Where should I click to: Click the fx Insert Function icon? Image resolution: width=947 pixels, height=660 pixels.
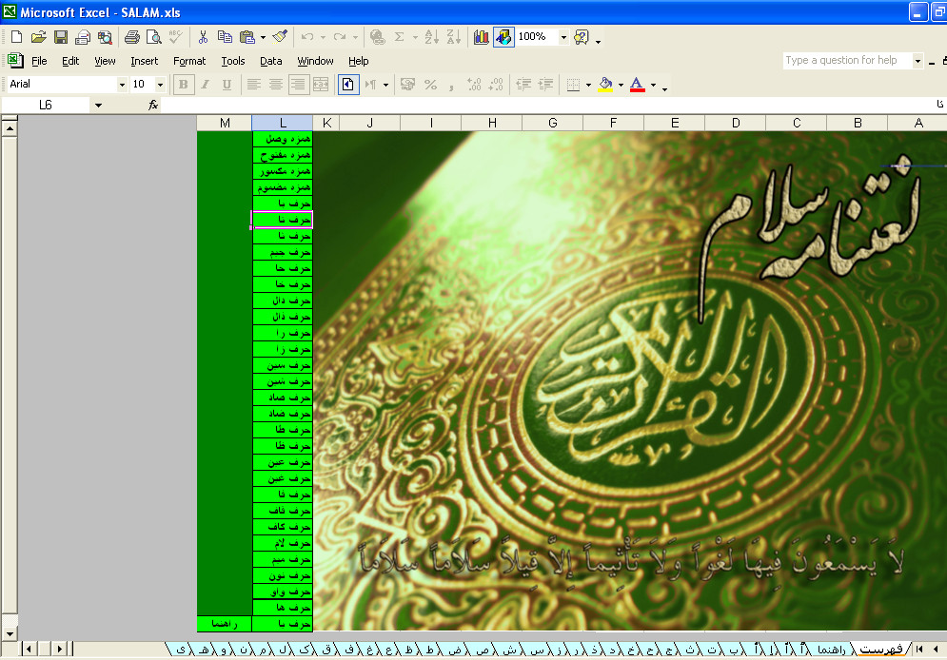pyautogui.click(x=153, y=105)
